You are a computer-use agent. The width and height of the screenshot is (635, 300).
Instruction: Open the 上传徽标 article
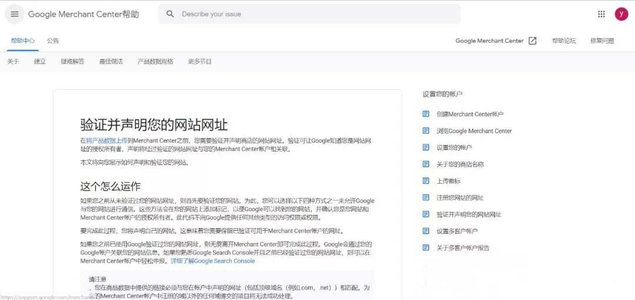[448, 181]
